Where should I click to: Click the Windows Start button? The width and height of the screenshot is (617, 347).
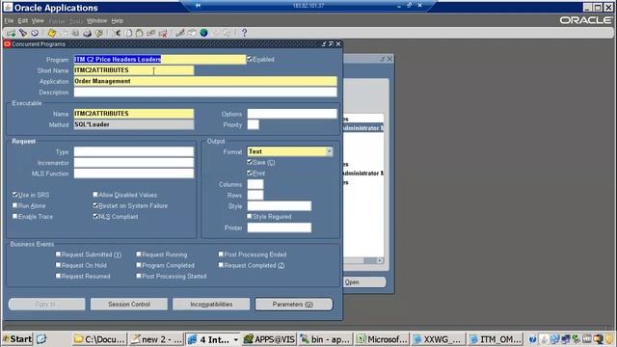(17, 339)
